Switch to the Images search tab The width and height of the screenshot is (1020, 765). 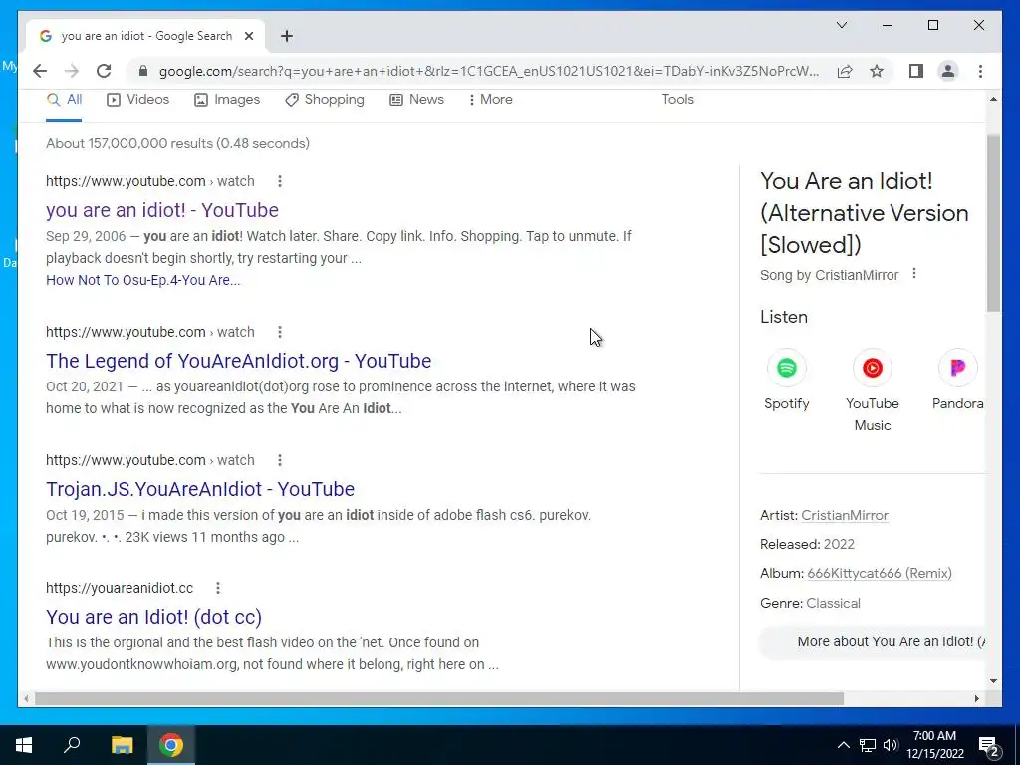click(227, 100)
